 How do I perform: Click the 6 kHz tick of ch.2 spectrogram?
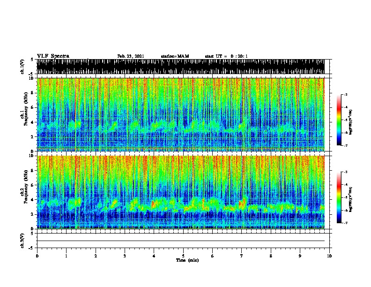pyautogui.click(x=33, y=185)
